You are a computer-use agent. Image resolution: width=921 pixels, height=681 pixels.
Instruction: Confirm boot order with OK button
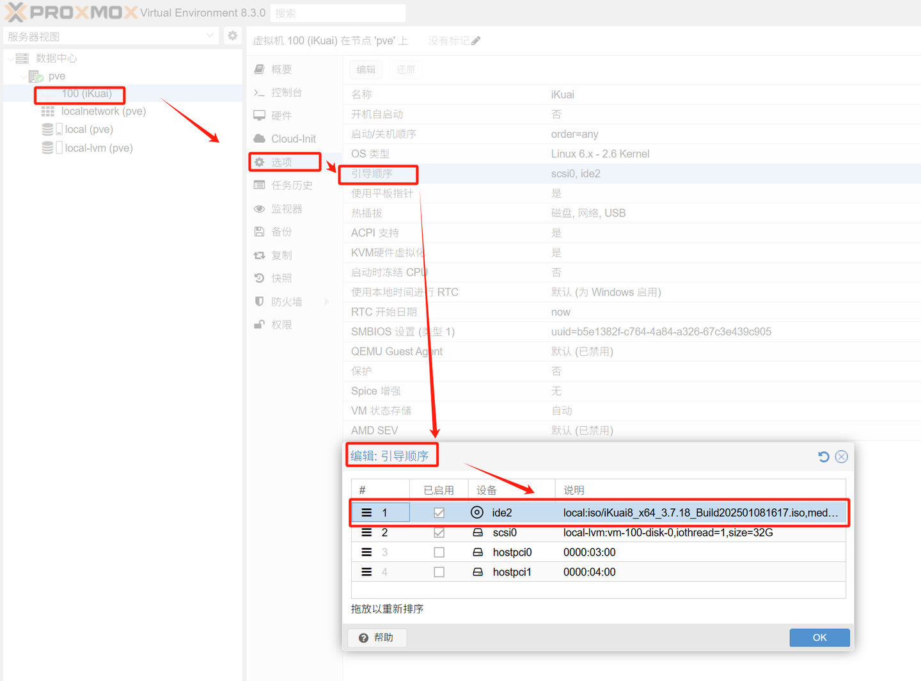coord(819,637)
